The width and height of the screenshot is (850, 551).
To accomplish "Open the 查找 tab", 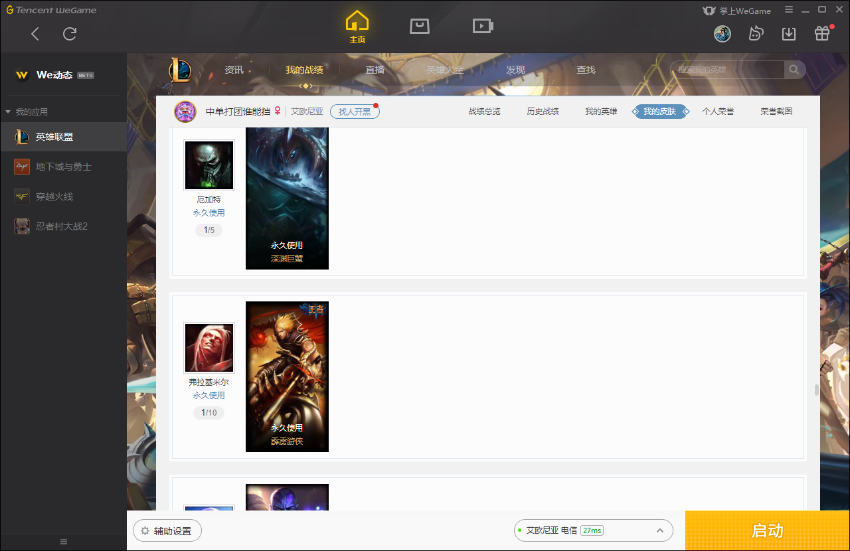I will click(x=586, y=70).
